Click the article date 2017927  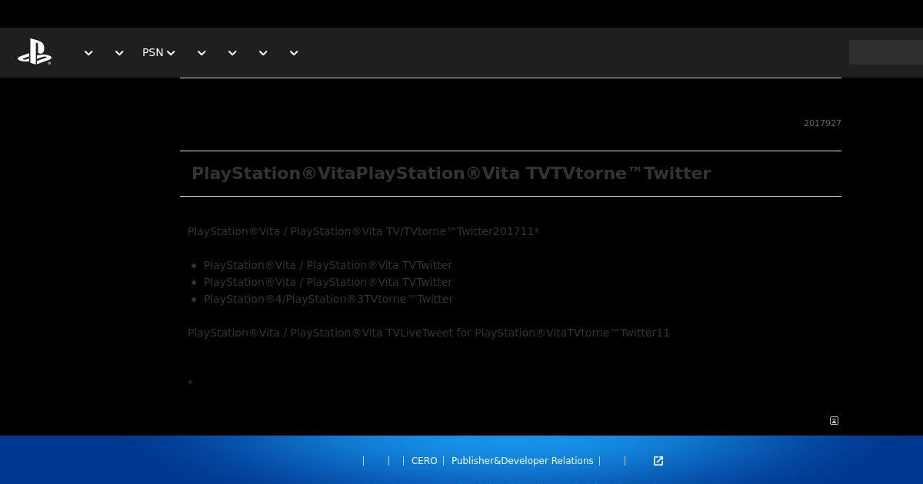coord(822,123)
